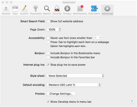This screenshot has height=107, width=137.
Task: Open the Passwords key icon pane
Action: pyautogui.click(x=36, y=10)
